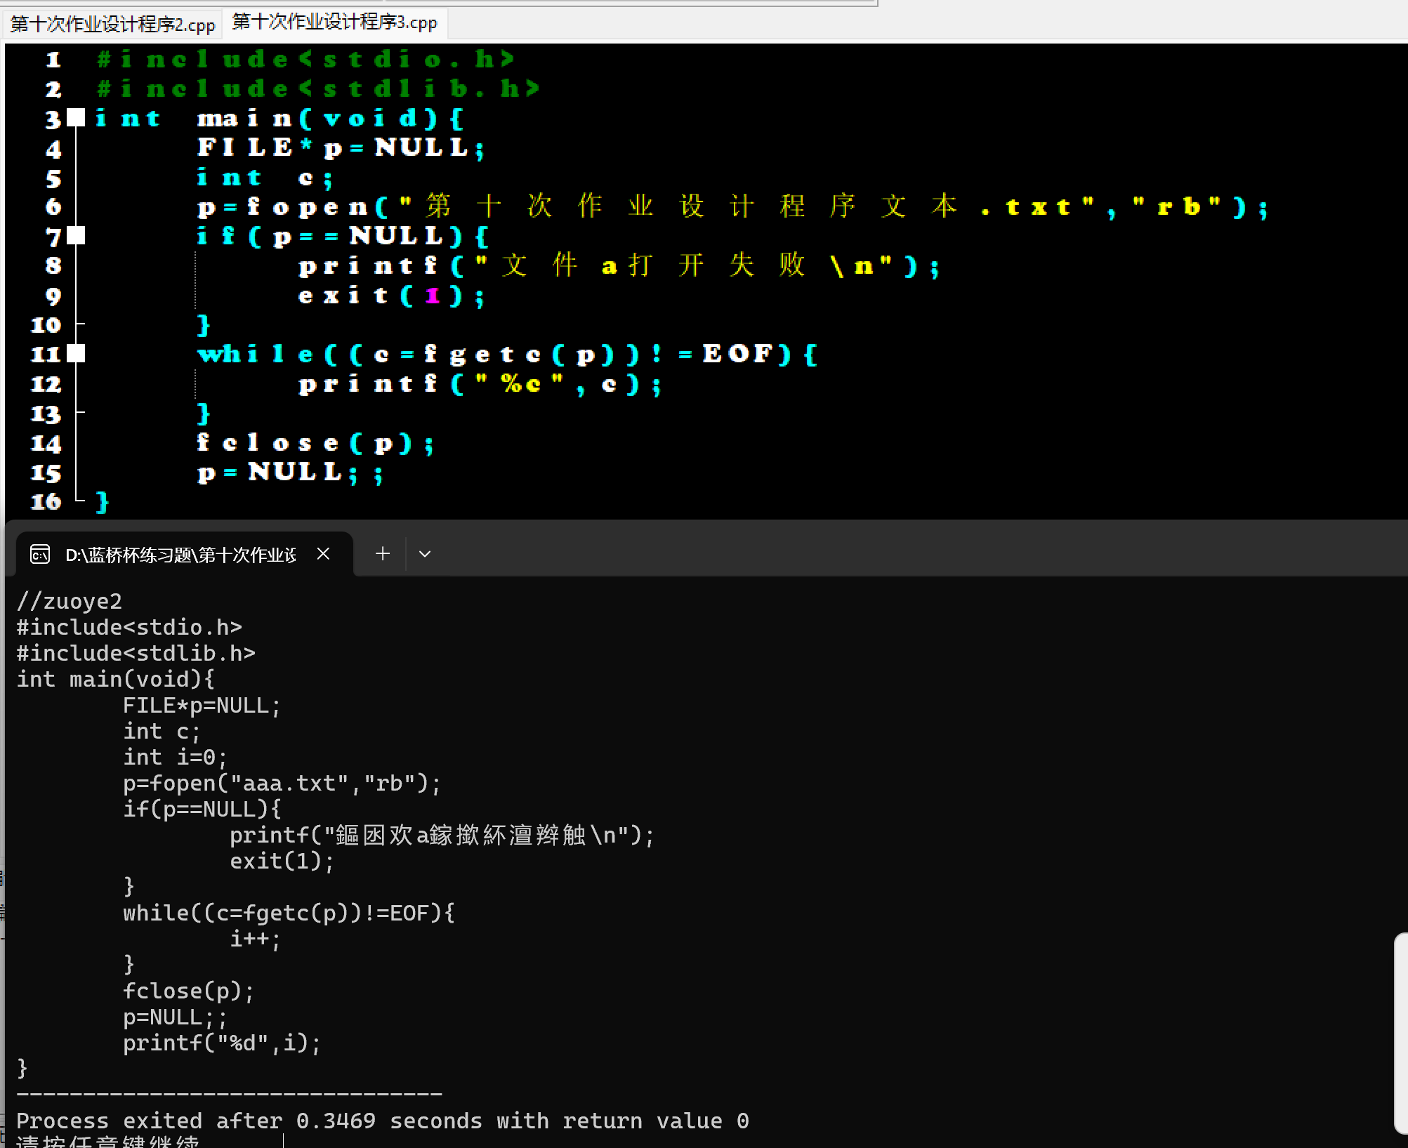Select the terminal tab titled D:\蓝桥杯练习题
Viewport: 1408px width, 1148px height.
pos(180,555)
